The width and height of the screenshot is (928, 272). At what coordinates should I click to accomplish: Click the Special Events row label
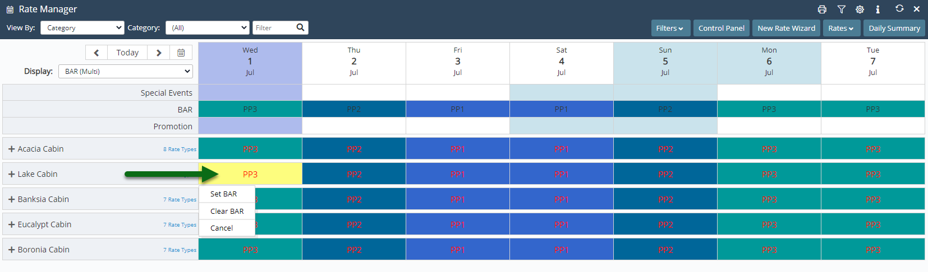tap(166, 93)
